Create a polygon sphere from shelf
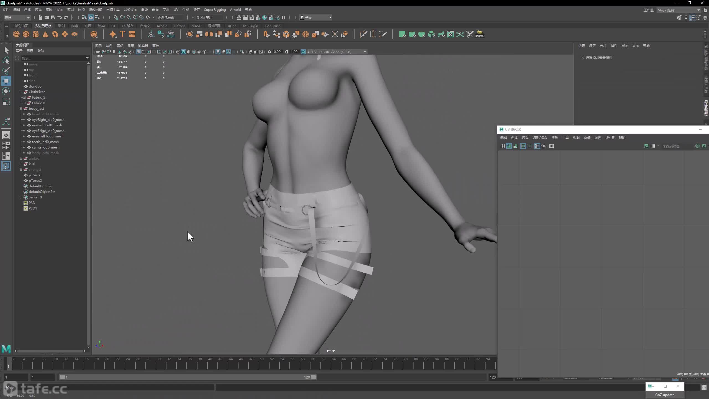The height and width of the screenshot is (399, 709). click(16, 34)
